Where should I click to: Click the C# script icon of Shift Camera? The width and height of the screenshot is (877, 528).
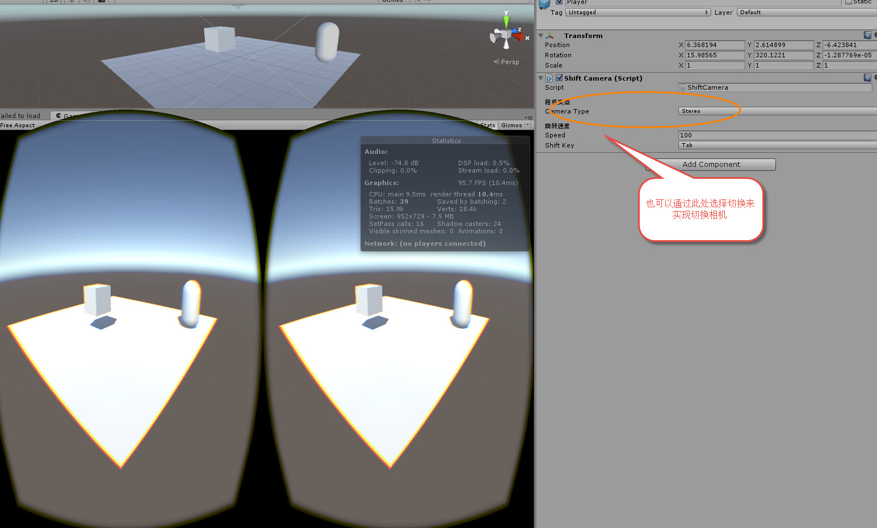pos(549,78)
